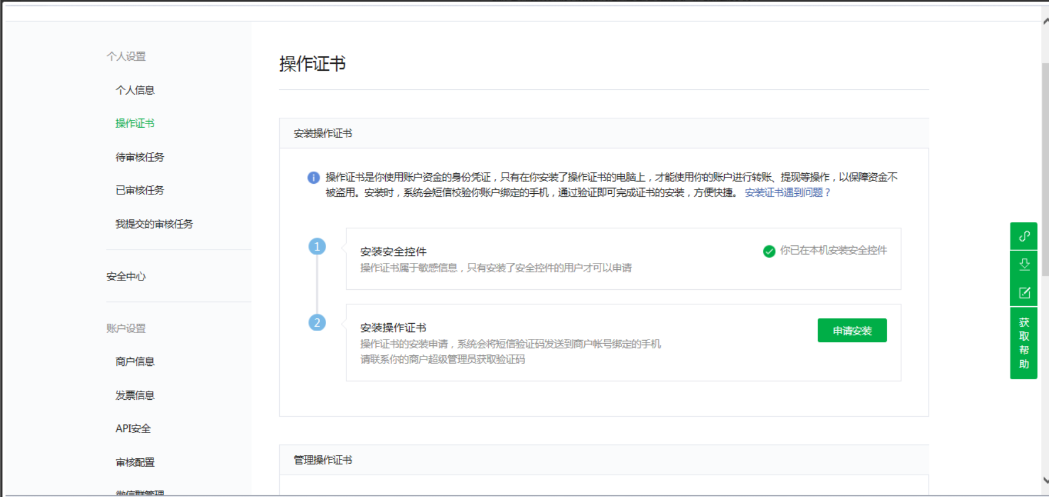Click the scrollbar down arrow
1049x497 pixels.
pyautogui.click(x=1045, y=481)
